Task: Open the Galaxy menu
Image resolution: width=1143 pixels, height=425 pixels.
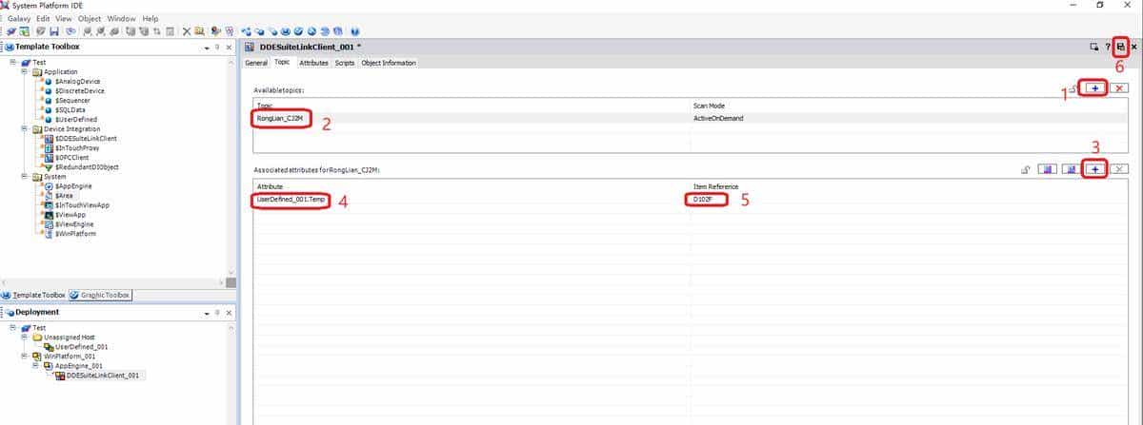Action: click(20, 18)
